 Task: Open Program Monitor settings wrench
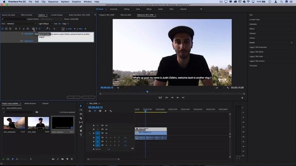(228, 88)
